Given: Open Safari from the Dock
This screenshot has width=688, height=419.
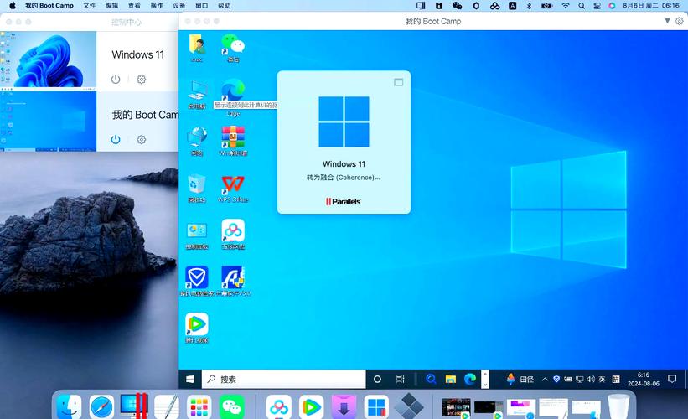Looking at the screenshot, I should click(x=101, y=406).
